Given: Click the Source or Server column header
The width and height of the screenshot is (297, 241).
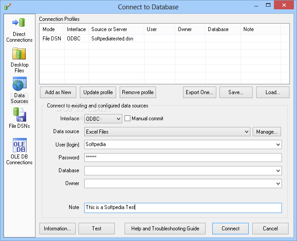Looking at the screenshot, I should (116, 29).
